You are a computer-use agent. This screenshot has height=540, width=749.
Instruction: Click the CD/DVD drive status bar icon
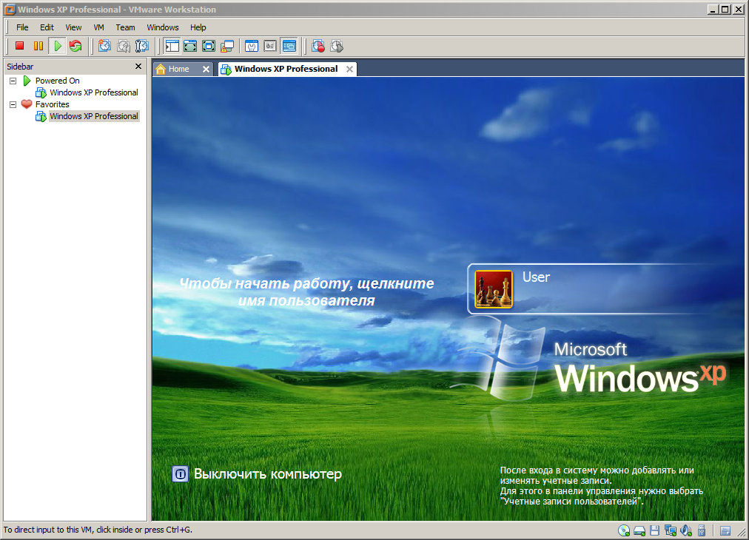coord(624,530)
